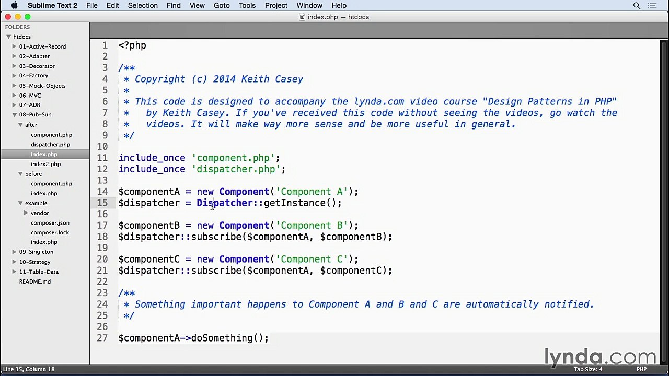Click the 'Line 15, Column 18' status text
Viewport: 669px width, 376px height.
(x=29, y=369)
